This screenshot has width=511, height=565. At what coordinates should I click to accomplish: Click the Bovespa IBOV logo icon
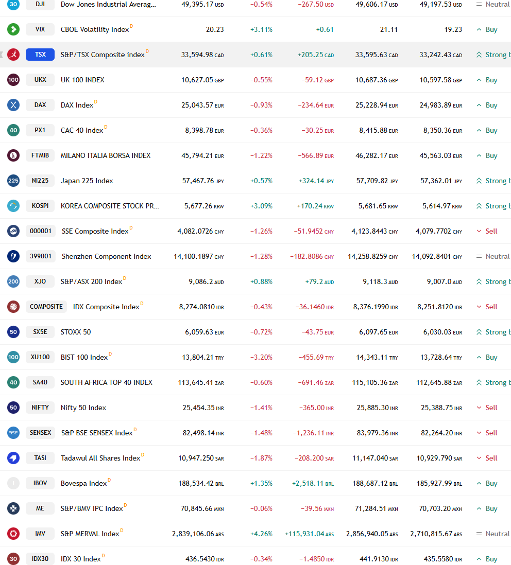13,484
